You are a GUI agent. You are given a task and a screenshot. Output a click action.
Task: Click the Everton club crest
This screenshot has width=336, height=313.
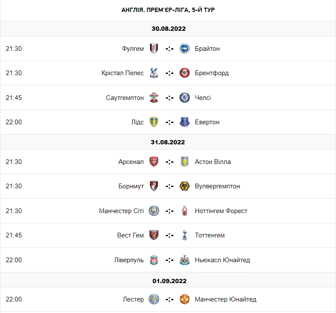click(x=184, y=122)
